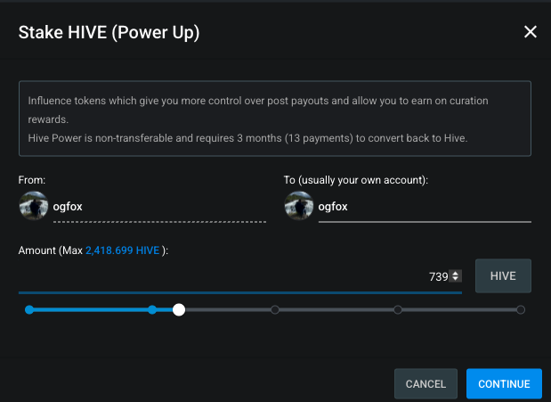Click the "Influence tokens" description text

[x=258, y=110]
